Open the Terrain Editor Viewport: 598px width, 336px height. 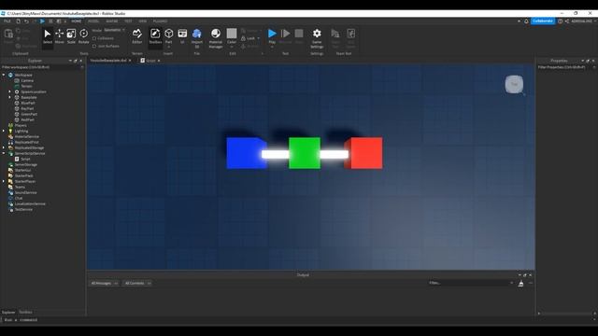137,36
